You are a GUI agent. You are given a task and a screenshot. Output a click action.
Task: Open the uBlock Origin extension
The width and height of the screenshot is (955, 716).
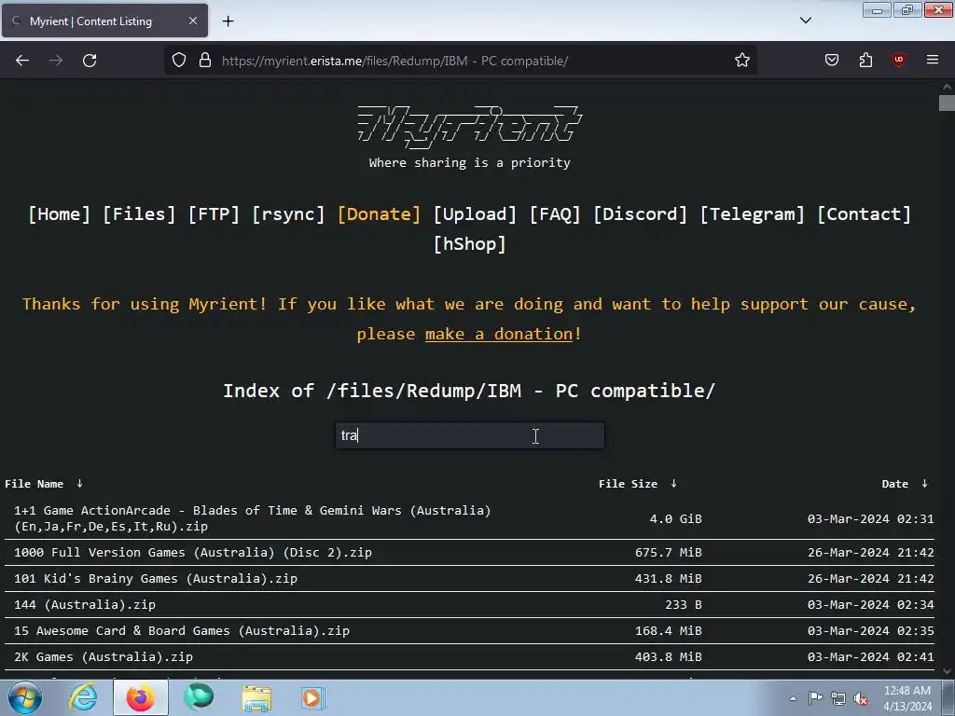(898, 61)
